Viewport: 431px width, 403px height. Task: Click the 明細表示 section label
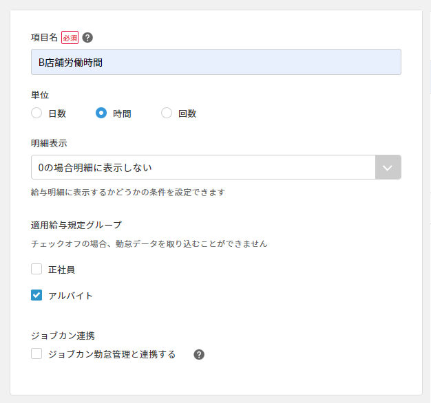(x=49, y=143)
